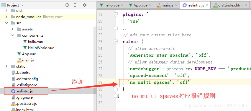Image resolution: width=251 pixels, height=111 pixels.
Task: Open Project panel settings gear
Action: pyautogui.click(x=85, y=5)
